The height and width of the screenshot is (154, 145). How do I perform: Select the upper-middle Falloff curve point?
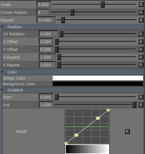pos(98,118)
